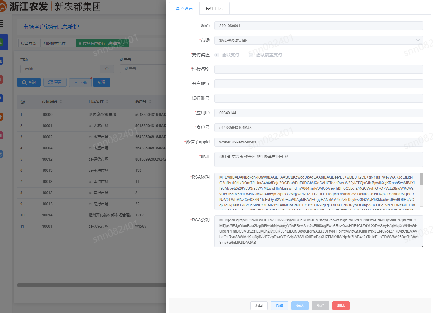Select the 通联支付 payment channel

217,55
